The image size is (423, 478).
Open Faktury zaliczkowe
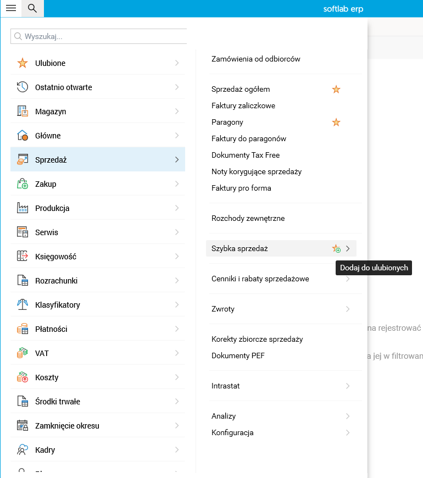click(243, 105)
